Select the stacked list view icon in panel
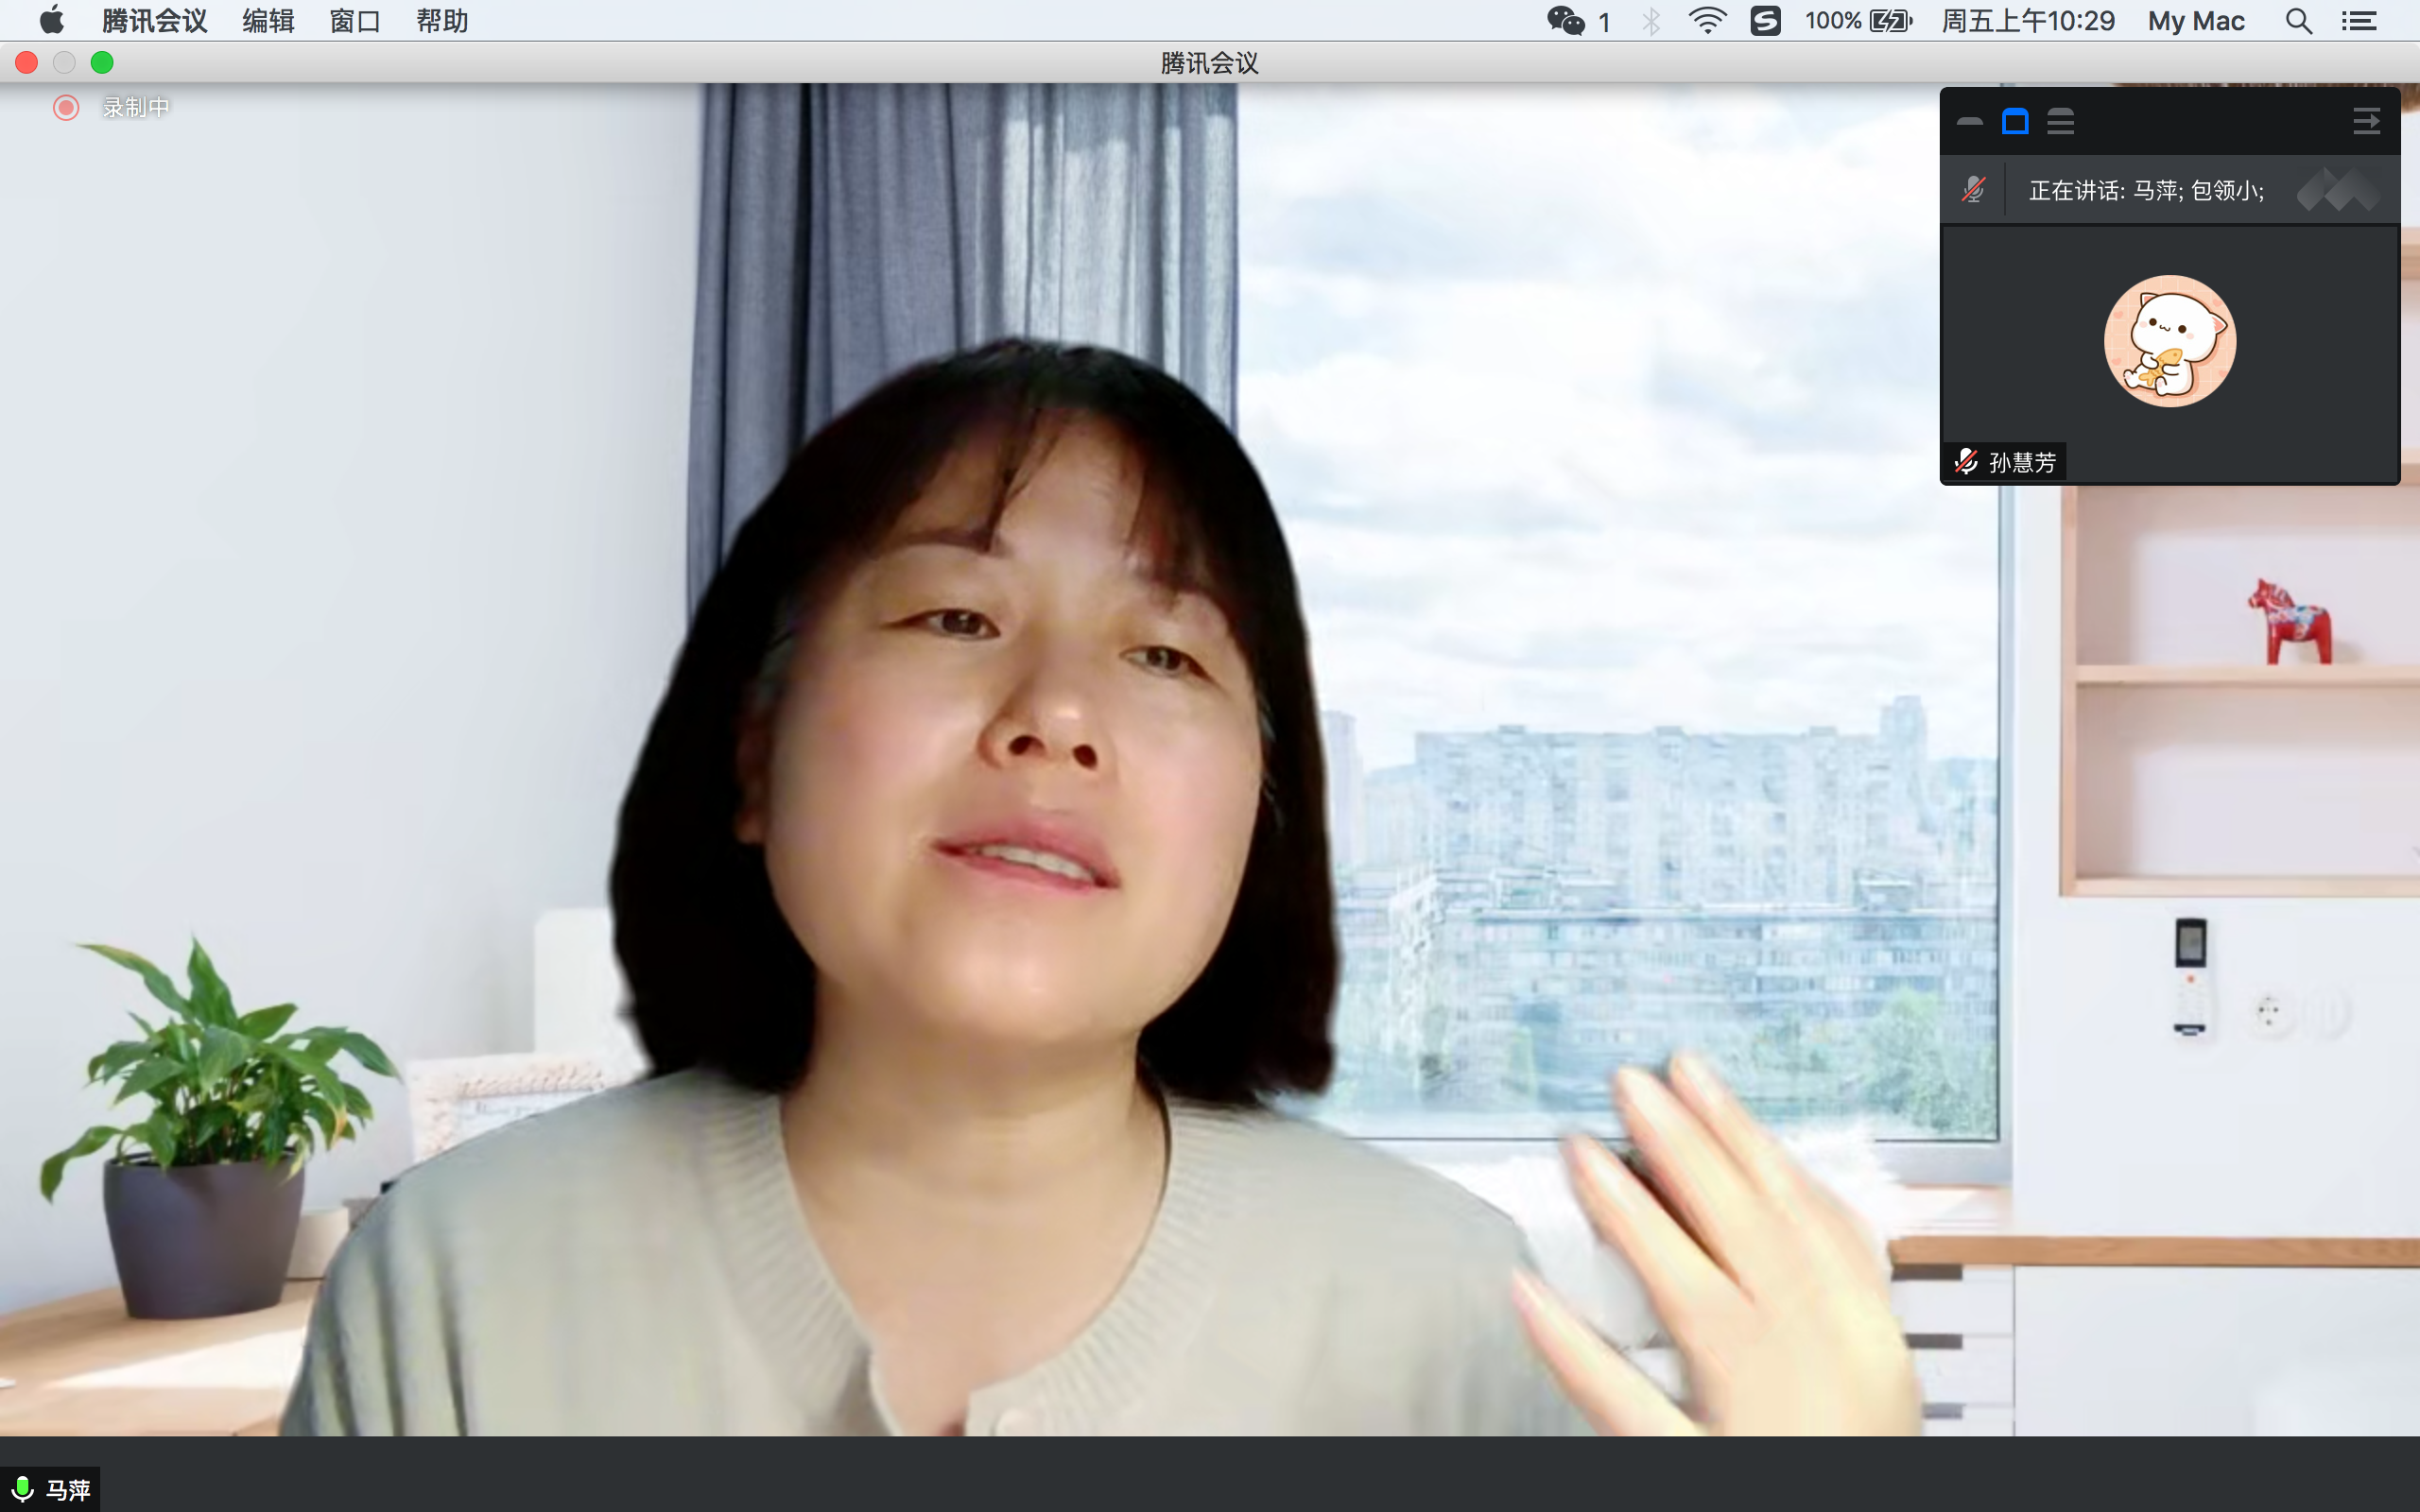 coord(2060,122)
